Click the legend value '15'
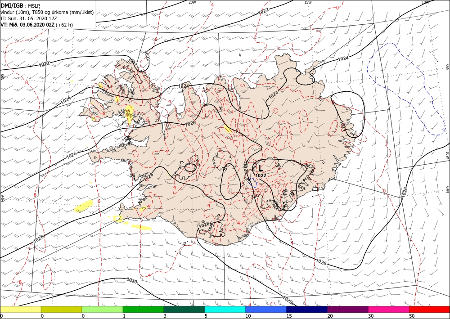Viewport: 450px width, 319px height. pyautogui.click(x=289, y=316)
